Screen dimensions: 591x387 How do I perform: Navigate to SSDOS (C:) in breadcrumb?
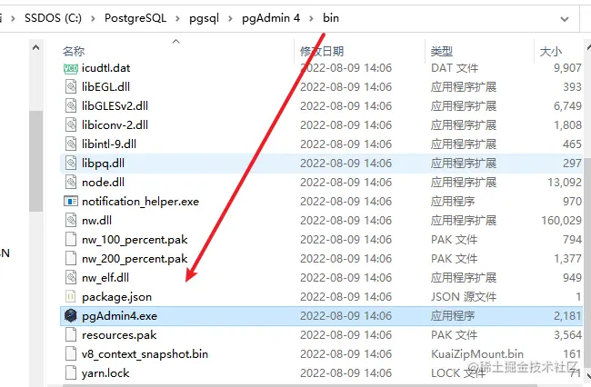click(x=53, y=18)
